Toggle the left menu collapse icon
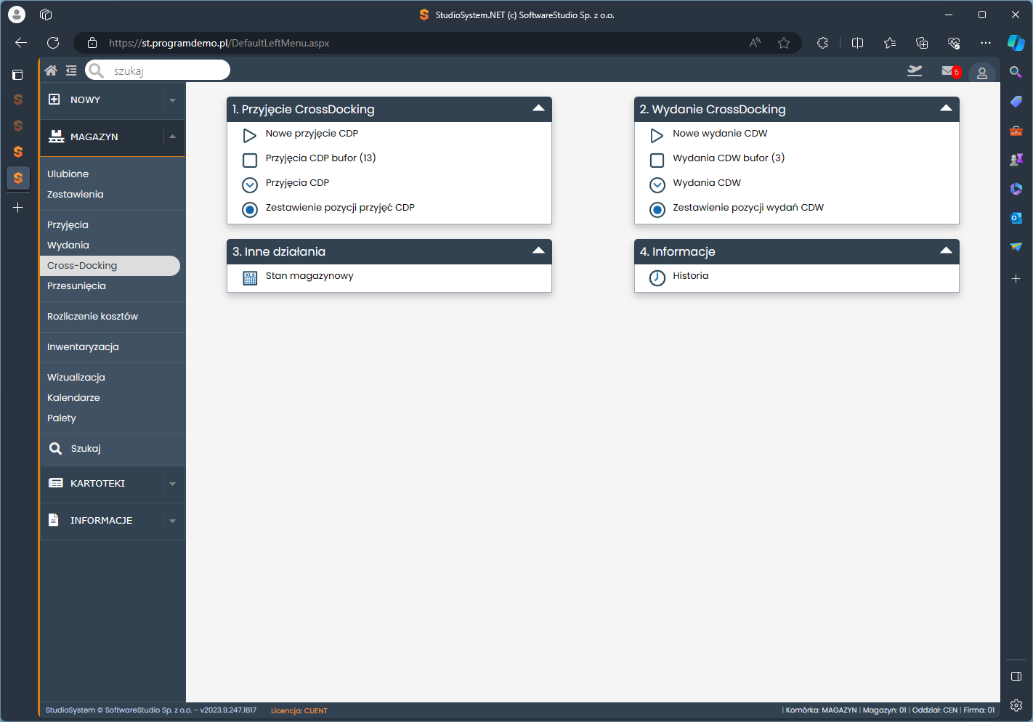 pyautogui.click(x=71, y=70)
